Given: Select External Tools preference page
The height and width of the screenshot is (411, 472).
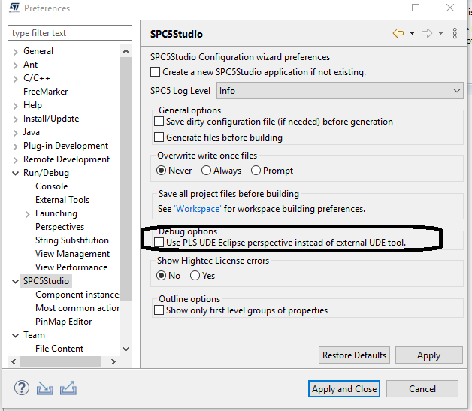Looking at the screenshot, I should point(62,200).
